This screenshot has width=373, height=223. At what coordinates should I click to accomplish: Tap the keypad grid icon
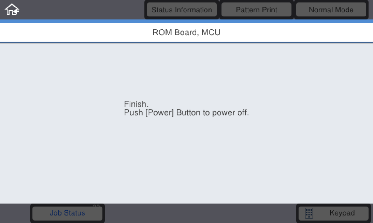(309, 213)
